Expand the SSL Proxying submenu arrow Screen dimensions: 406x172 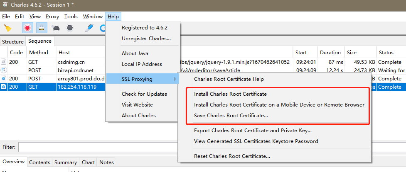175,79
